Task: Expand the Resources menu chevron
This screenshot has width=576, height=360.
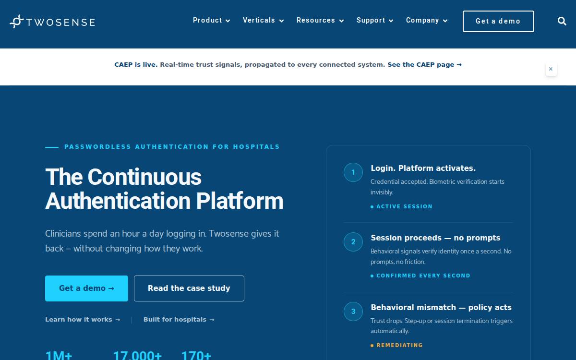Action: (342, 21)
